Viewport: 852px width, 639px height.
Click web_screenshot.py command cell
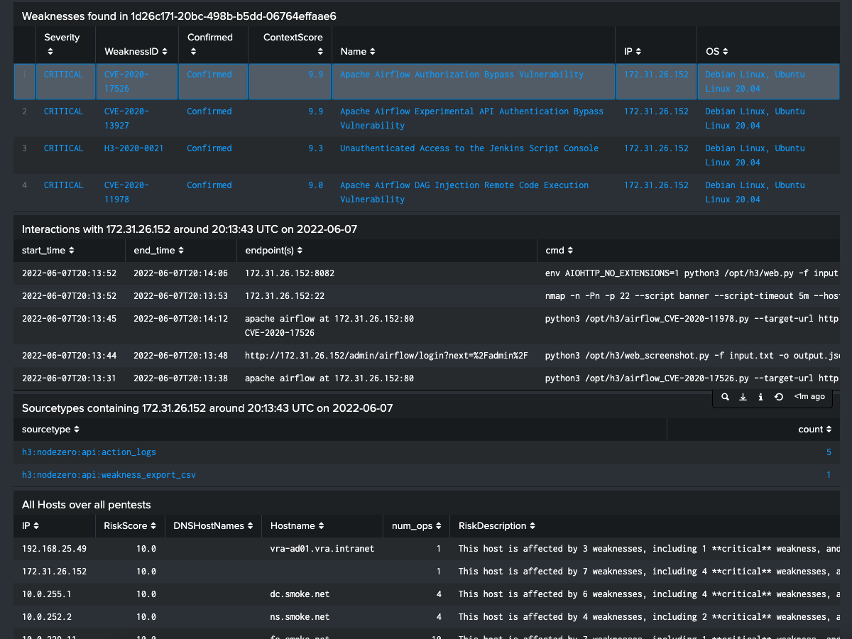[692, 356]
